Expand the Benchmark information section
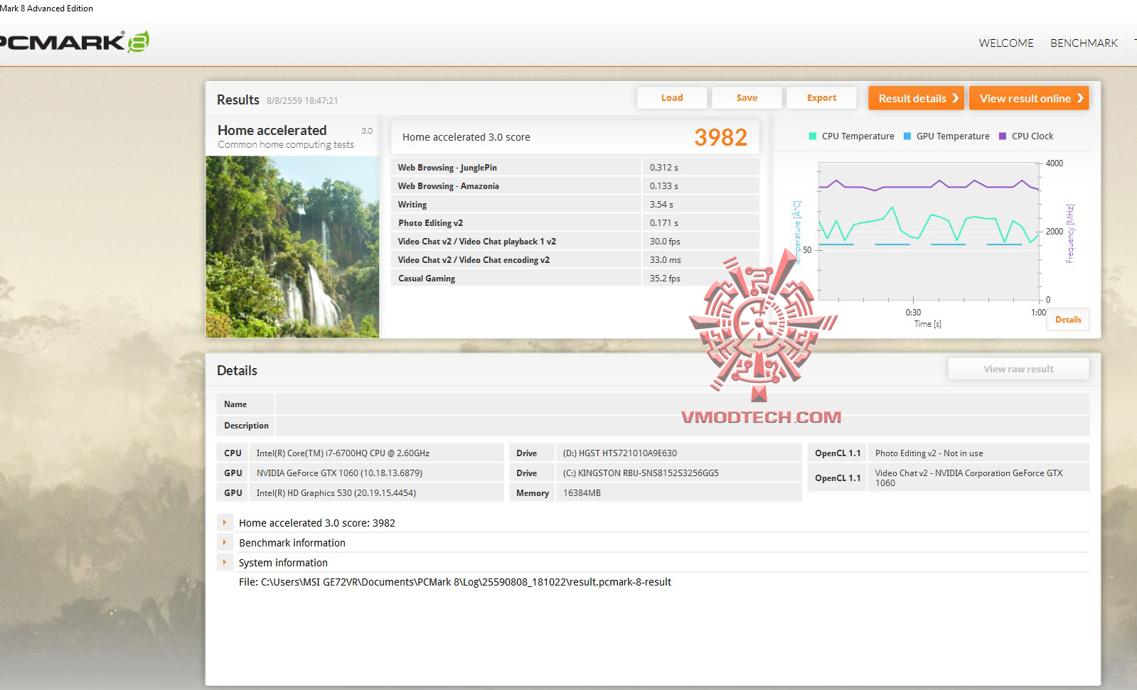The image size is (1137, 690). tap(225, 542)
